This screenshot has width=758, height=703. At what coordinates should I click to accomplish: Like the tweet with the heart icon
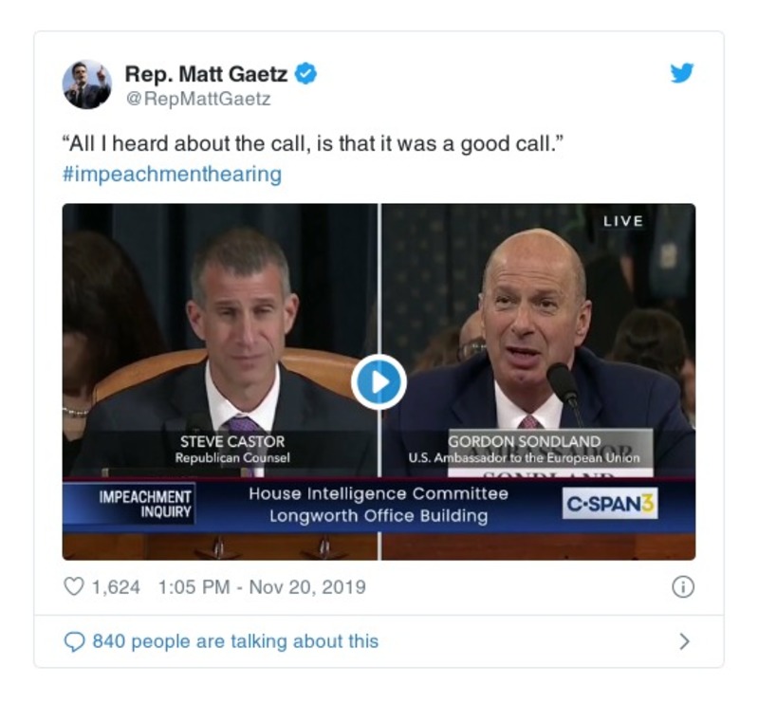74,587
